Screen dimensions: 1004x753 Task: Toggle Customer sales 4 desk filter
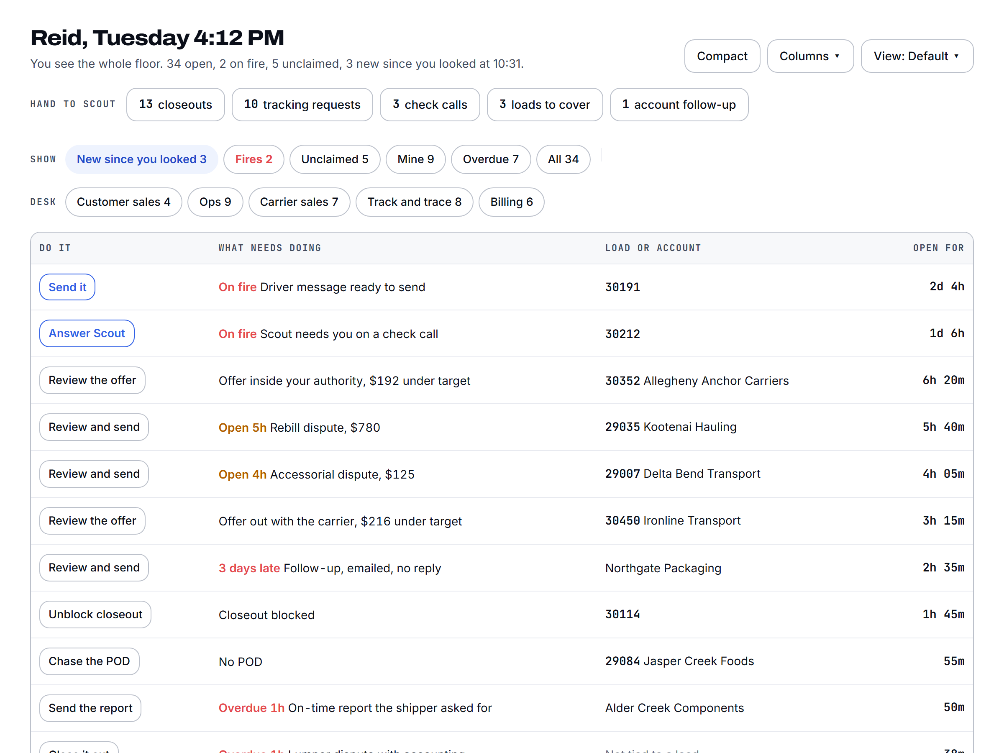[123, 202]
